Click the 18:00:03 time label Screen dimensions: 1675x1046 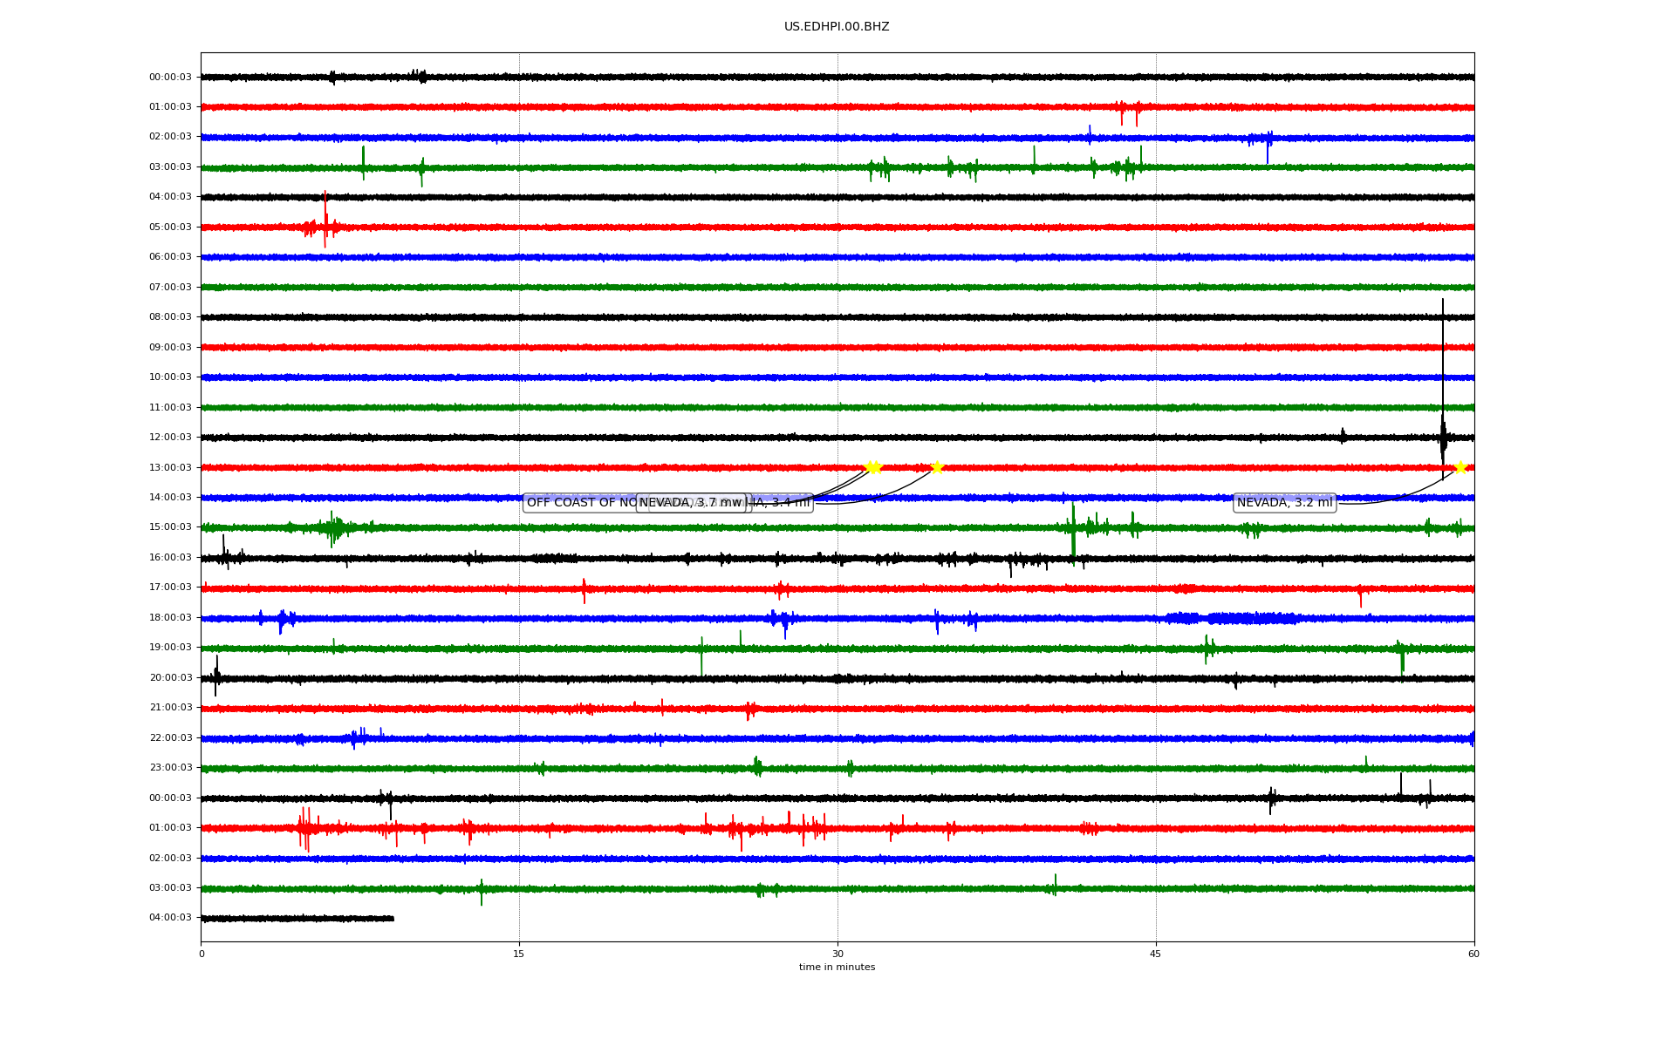(170, 618)
